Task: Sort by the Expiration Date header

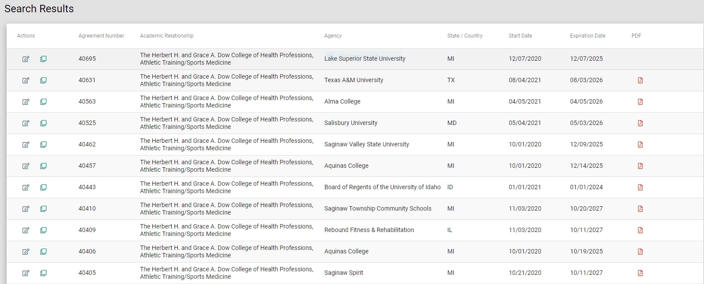Action: pyautogui.click(x=588, y=36)
